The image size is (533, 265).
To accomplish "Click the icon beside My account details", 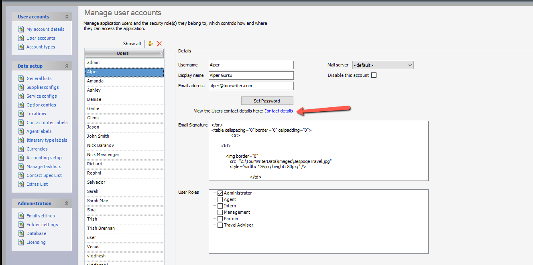I will 21,29.
